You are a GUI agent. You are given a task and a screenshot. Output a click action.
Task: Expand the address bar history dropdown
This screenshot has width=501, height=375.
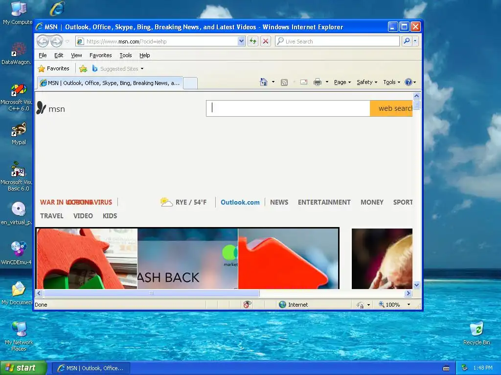point(242,41)
